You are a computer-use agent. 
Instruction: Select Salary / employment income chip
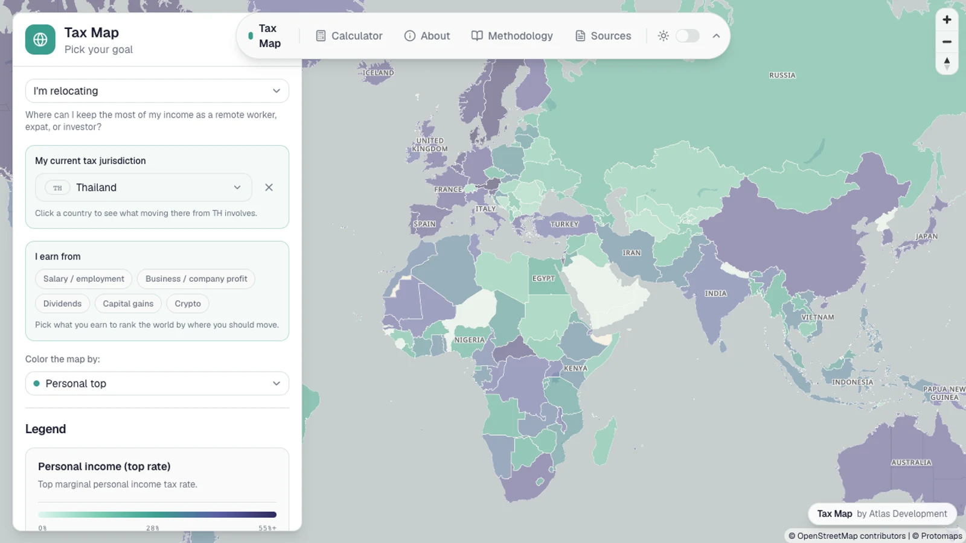(83, 279)
